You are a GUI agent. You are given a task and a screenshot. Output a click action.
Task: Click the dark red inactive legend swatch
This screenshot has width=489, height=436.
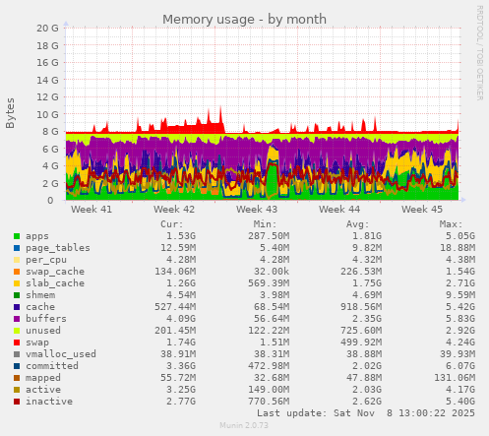[x=17, y=402]
